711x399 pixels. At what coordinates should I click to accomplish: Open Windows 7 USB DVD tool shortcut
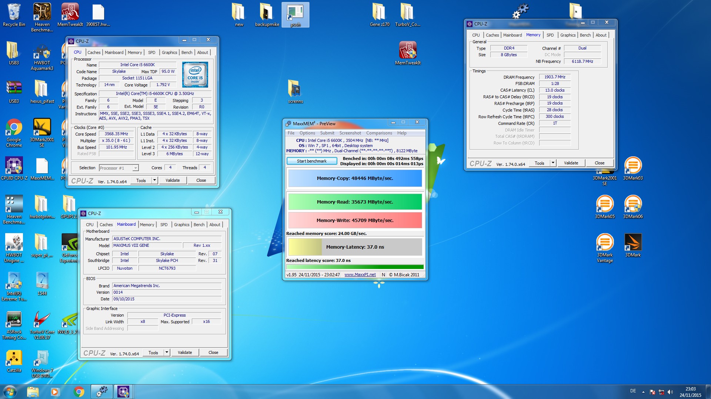pos(42,363)
